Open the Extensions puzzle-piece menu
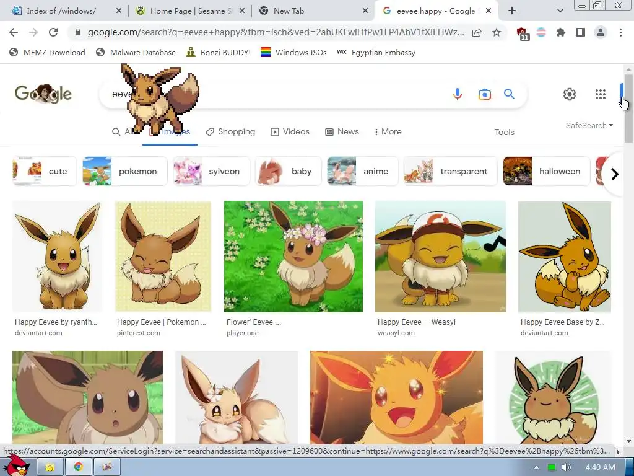The width and height of the screenshot is (634, 476). (561, 32)
